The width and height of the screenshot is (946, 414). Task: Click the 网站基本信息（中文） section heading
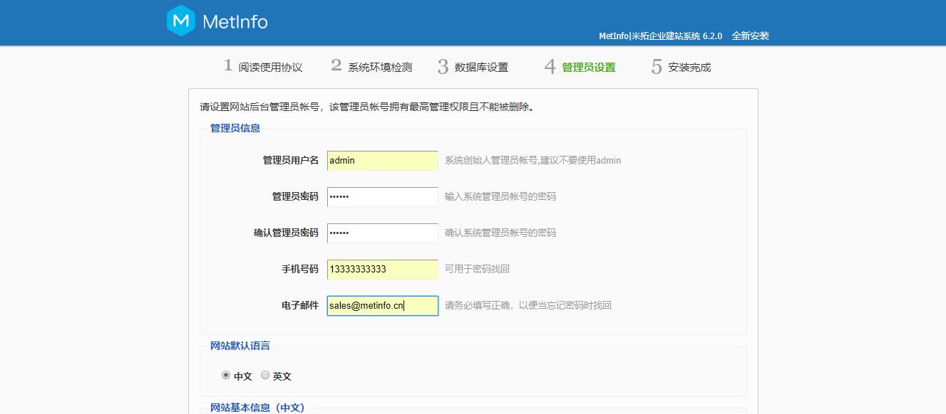[x=257, y=408]
